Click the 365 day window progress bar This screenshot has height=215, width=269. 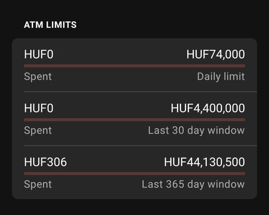coord(134,174)
